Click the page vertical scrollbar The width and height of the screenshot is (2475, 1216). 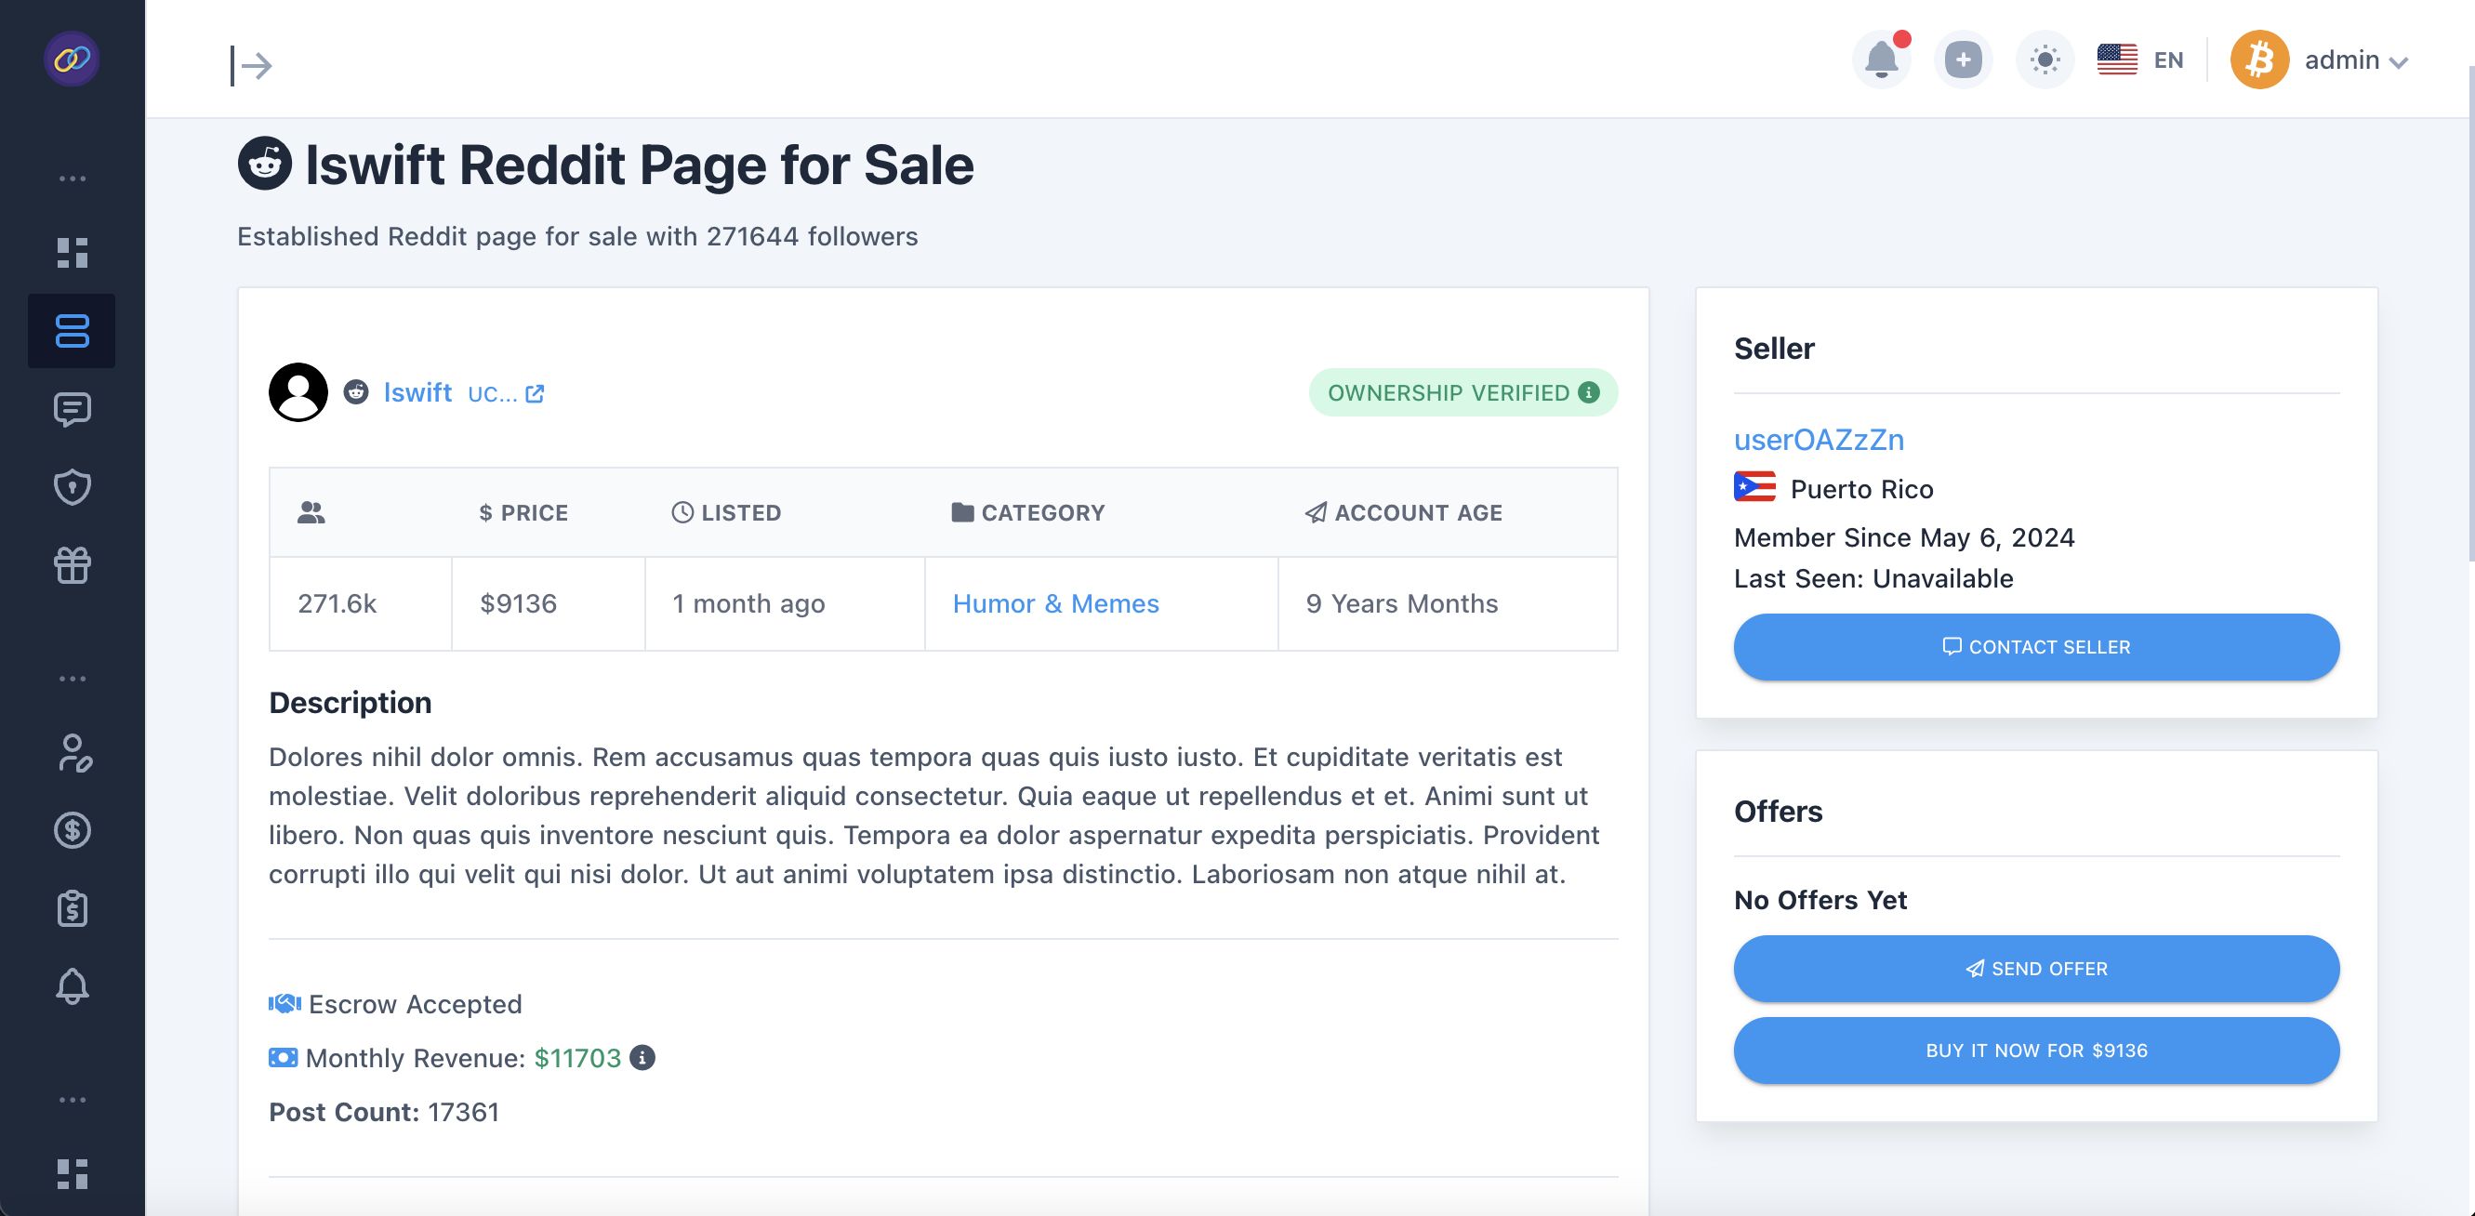2469,312
